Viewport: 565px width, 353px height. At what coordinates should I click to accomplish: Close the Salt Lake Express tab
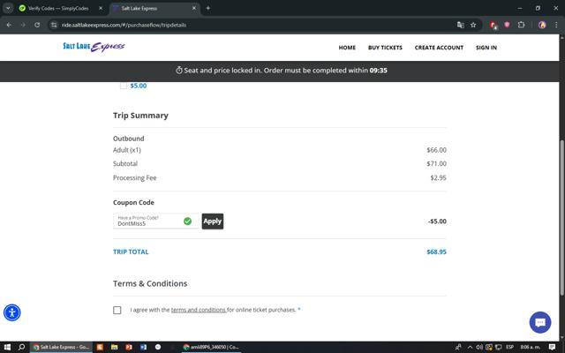coord(194,8)
